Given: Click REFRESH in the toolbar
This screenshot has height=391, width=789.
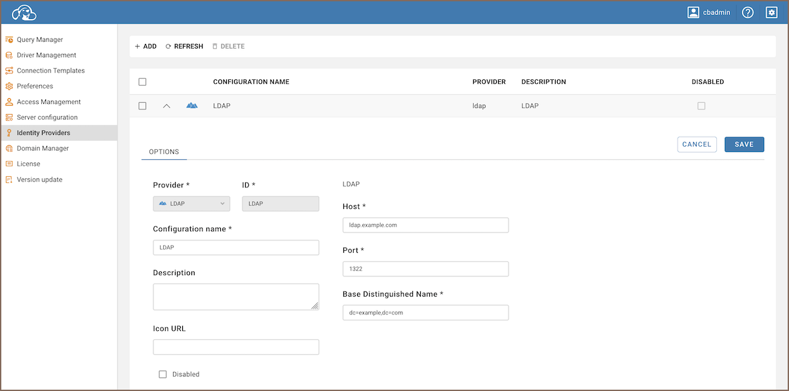Looking at the screenshot, I should coord(184,47).
